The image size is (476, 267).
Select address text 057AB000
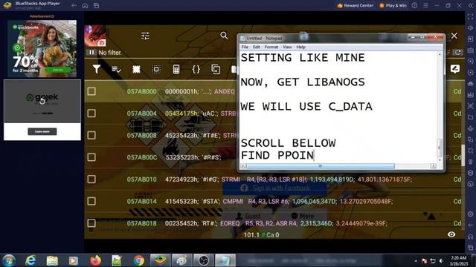[141, 91]
